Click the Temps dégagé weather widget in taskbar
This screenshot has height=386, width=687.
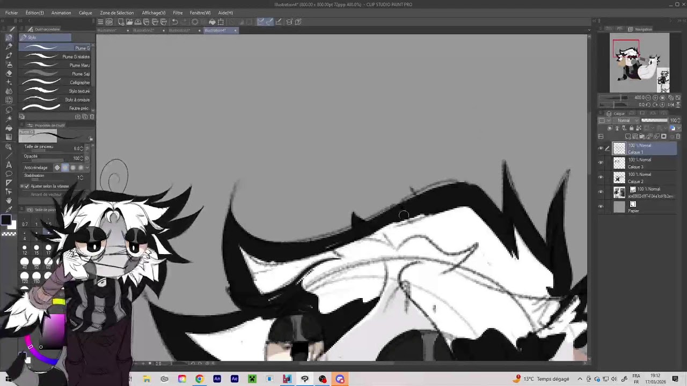[x=542, y=379]
